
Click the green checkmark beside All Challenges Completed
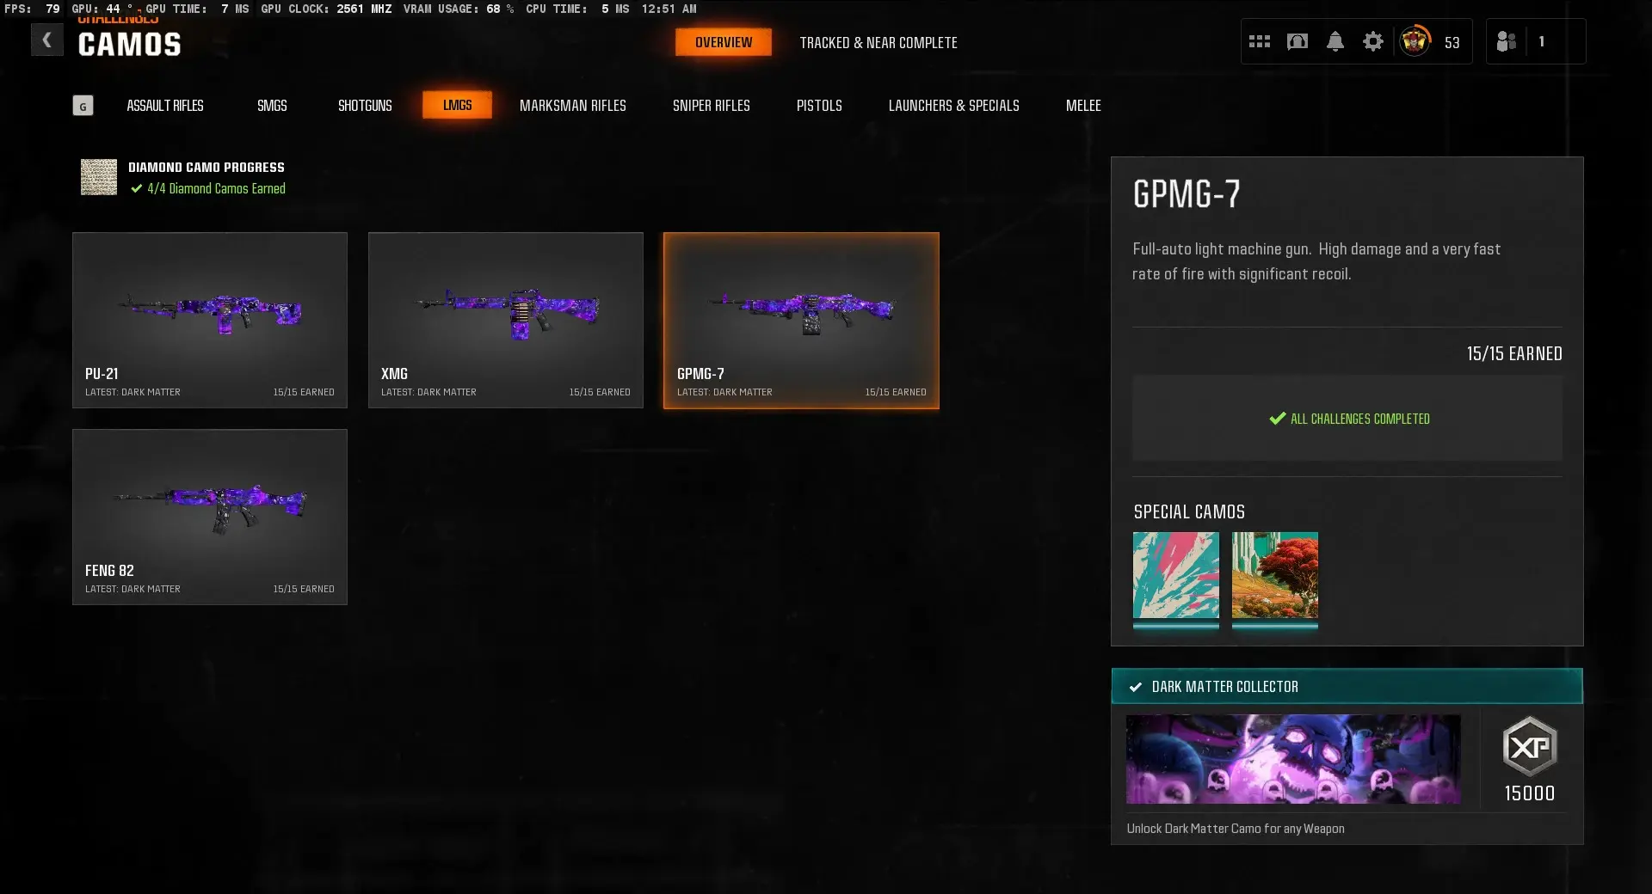click(1278, 419)
